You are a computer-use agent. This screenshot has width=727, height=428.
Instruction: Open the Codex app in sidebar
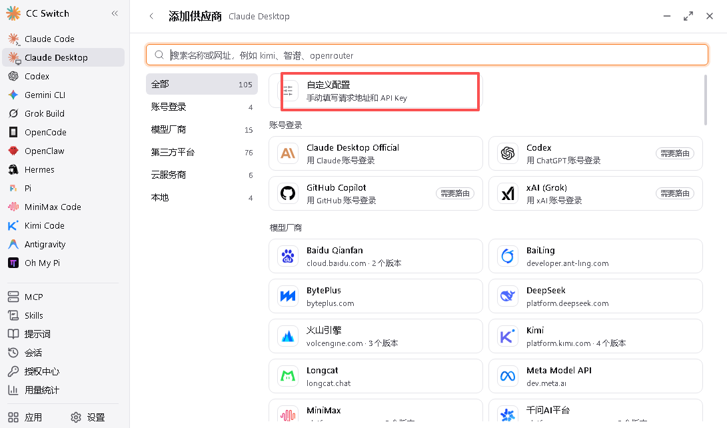click(x=63, y=76)
